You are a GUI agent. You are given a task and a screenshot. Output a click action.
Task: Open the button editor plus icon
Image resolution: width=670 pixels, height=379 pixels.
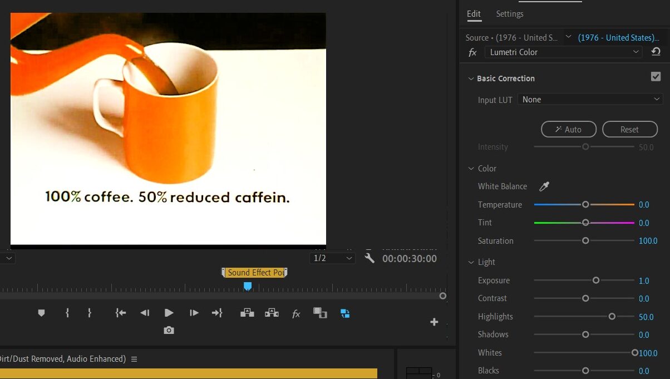point(434,322)
